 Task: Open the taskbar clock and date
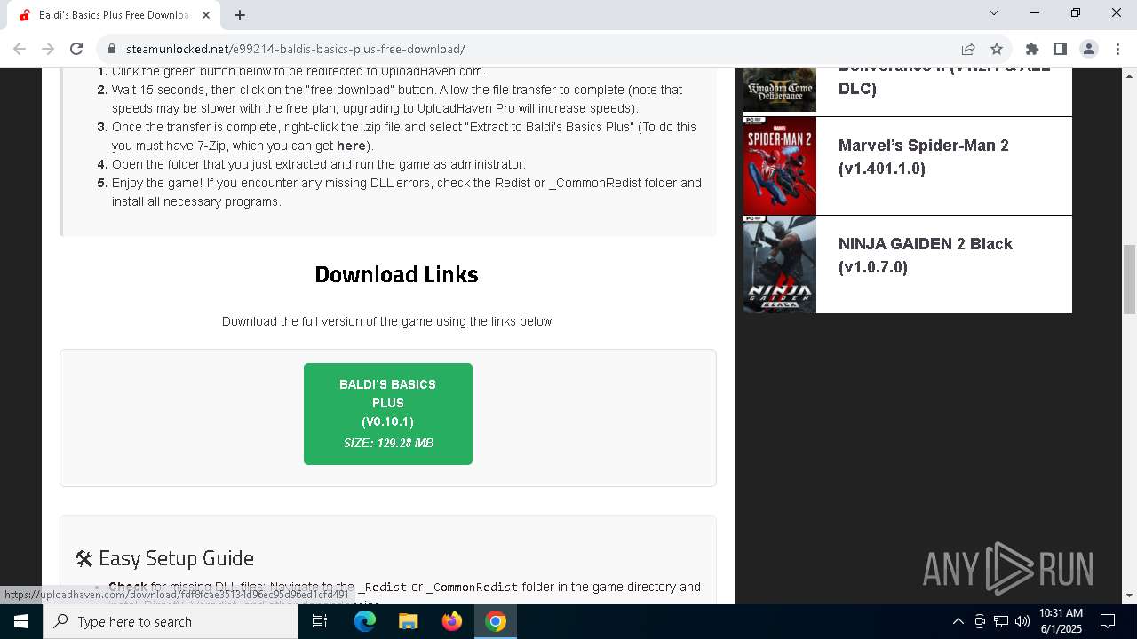click(1061, 621)
